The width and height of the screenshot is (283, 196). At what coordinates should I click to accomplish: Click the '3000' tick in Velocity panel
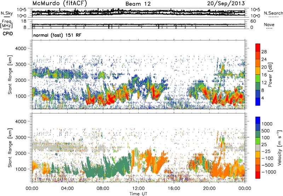(21, 137)
